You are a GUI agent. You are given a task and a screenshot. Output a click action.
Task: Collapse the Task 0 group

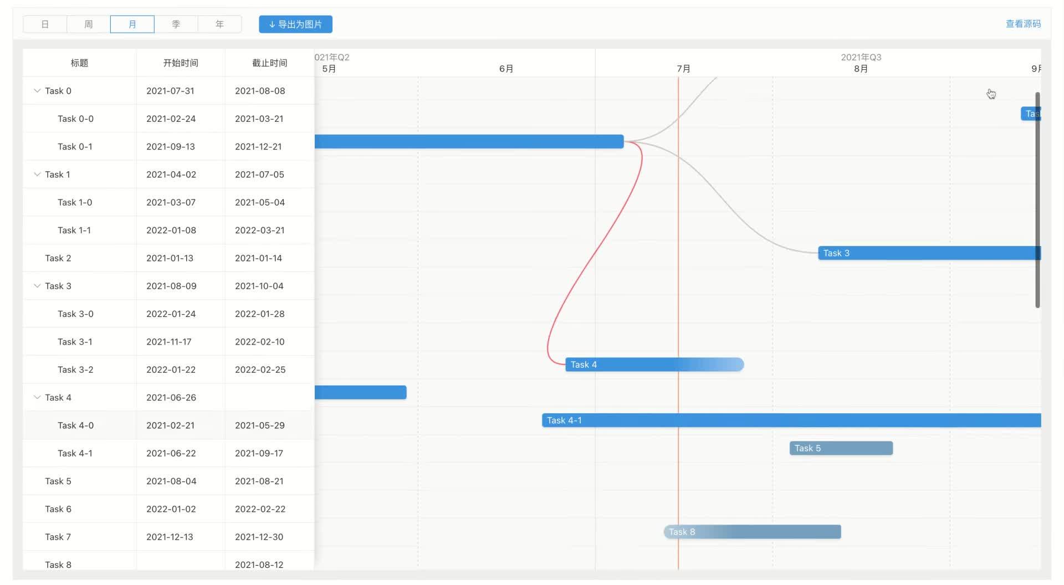[x=37, y=90]
